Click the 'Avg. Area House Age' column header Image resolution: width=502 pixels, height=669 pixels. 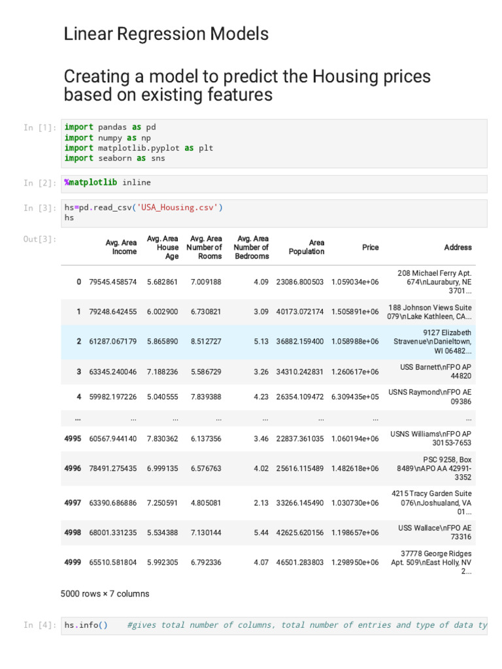click(162, 247)
